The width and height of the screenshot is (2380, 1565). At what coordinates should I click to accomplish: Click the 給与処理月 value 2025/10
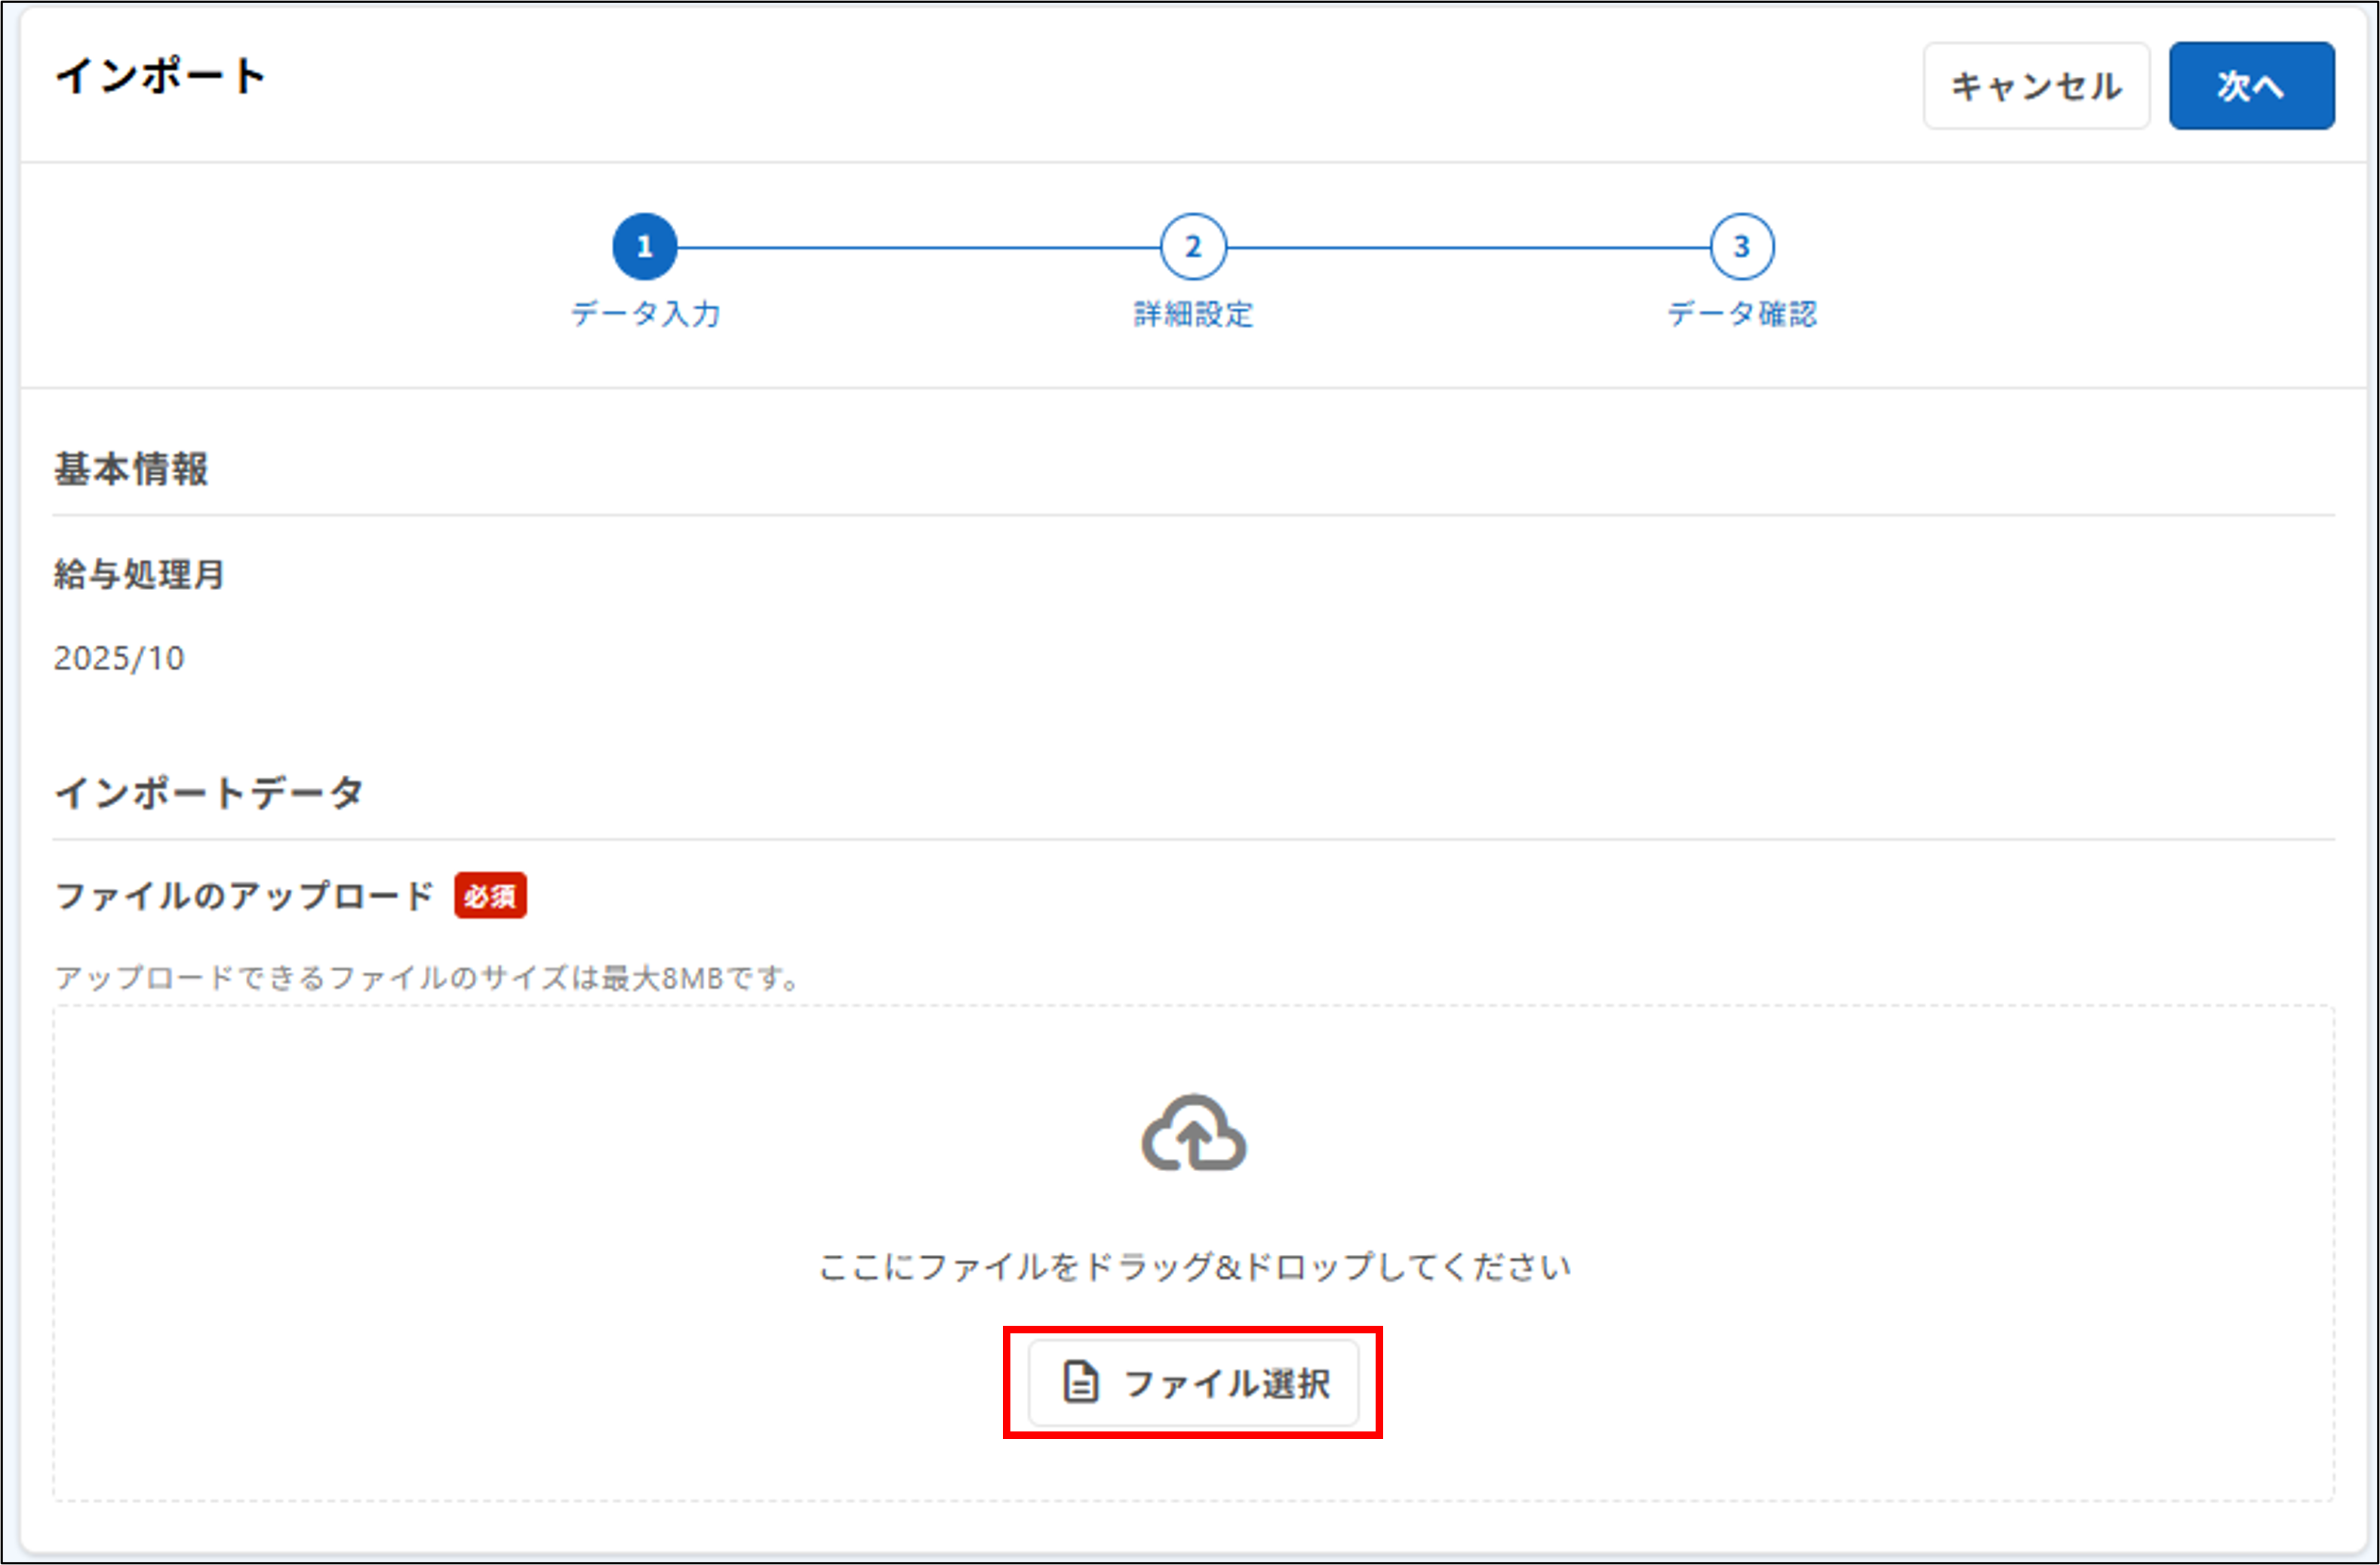pos(118,657)
